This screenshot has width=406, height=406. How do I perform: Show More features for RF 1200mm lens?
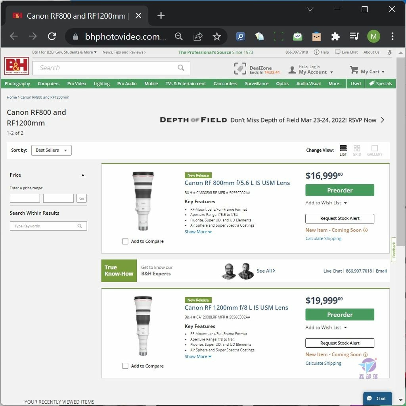tap(198, 357)
